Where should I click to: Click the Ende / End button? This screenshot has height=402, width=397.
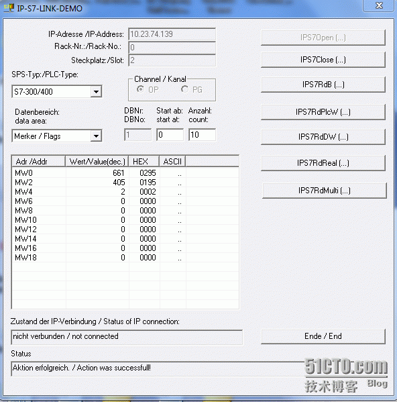click(323, 336)
